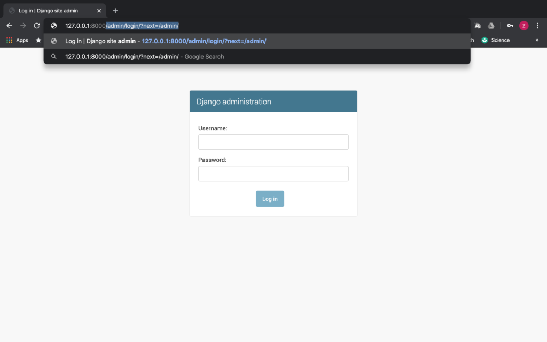Viewport: 547px width, 342px height.
Task: Click the Django administration header text
Action: point(234,102)
